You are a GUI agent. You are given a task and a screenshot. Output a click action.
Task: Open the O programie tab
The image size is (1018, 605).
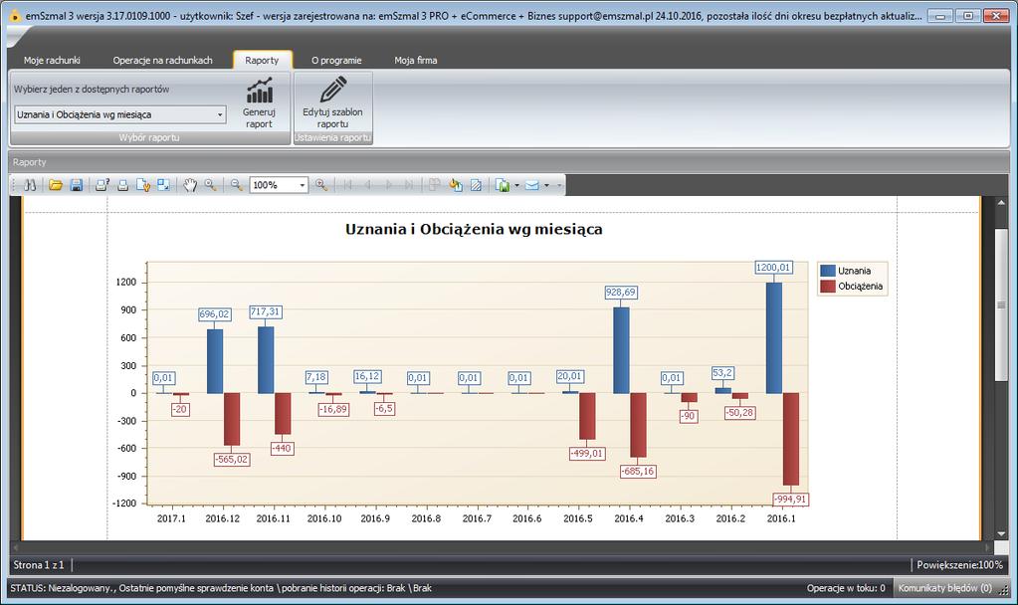[336, 61]
